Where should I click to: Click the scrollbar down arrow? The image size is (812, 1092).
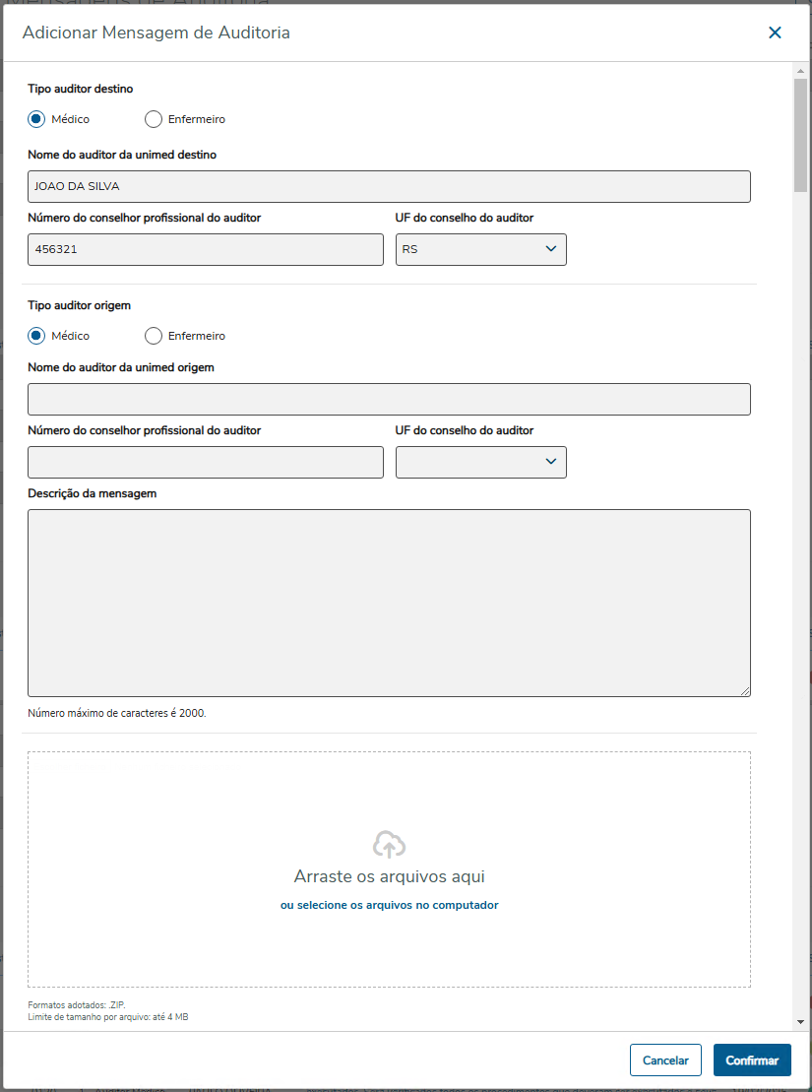pos(800,1023)
